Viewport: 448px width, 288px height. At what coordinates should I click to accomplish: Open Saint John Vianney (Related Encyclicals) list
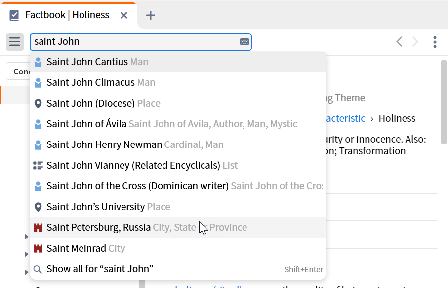(178, 165)
